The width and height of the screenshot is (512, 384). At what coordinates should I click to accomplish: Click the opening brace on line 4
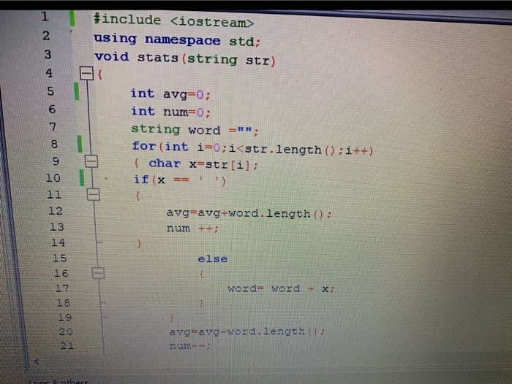(x=100, y=74)
